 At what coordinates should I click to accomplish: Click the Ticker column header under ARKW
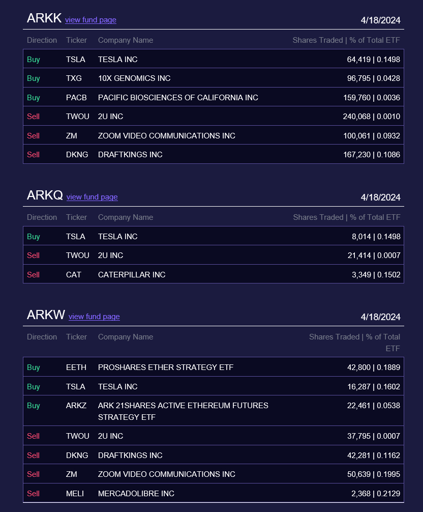click(76, 337)
